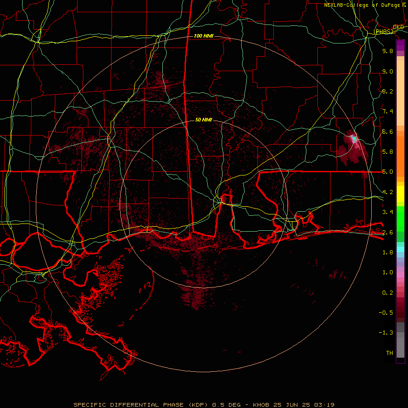408x408 pixels.
Task: Click the [PHAS] label above the color scale
Action: click(383, 31)
